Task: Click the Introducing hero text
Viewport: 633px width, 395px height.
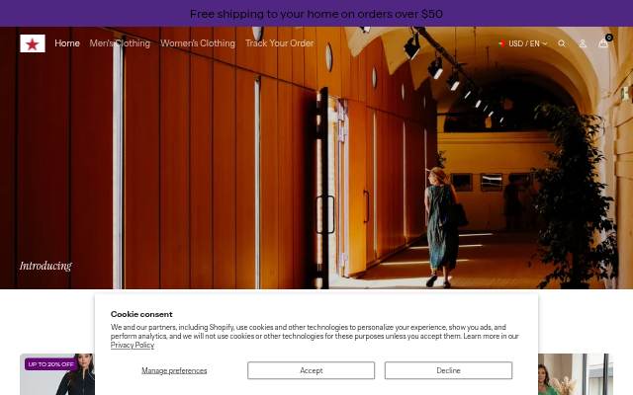Action: 45,266
